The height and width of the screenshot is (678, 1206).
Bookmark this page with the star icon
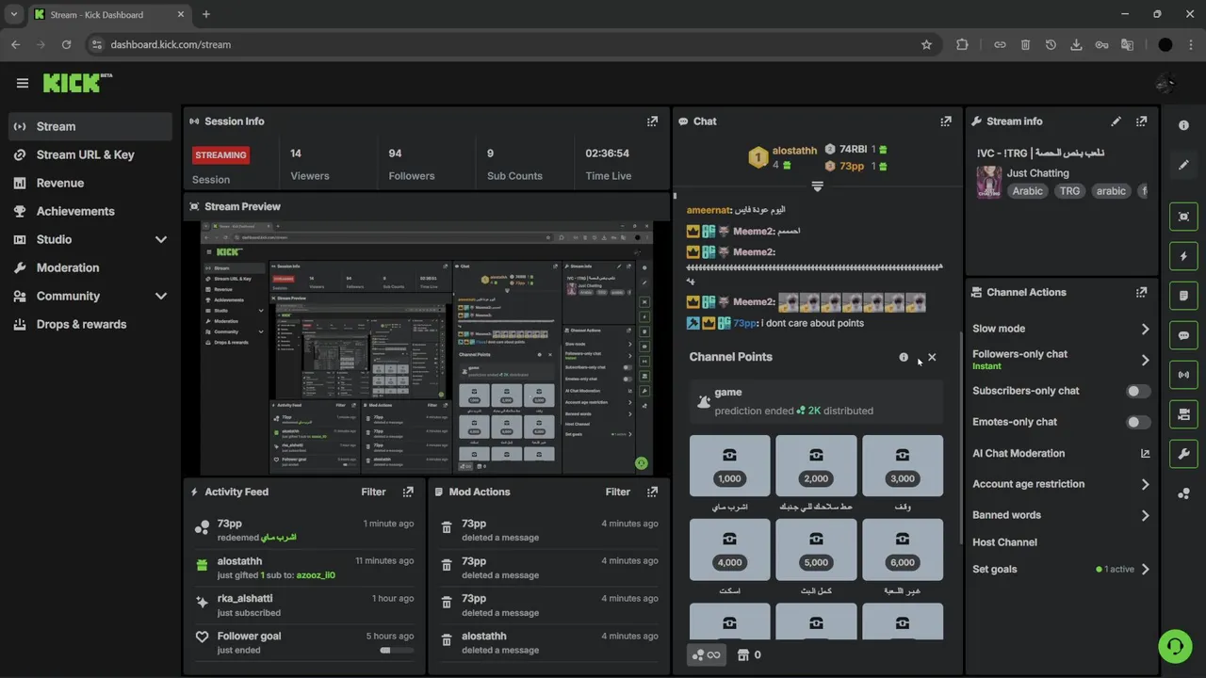pyautogui.click(x=926, y=44)
